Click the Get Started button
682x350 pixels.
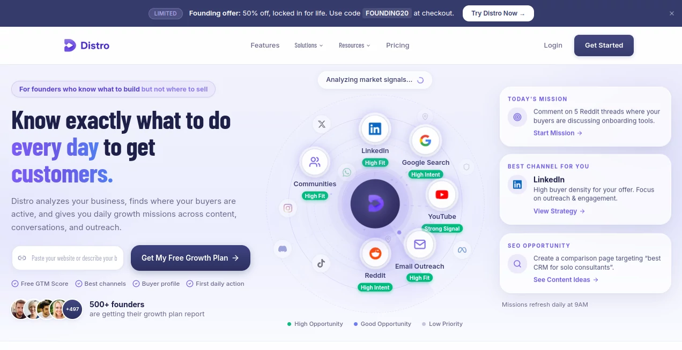pyautogui.click(x=604, y=45)
